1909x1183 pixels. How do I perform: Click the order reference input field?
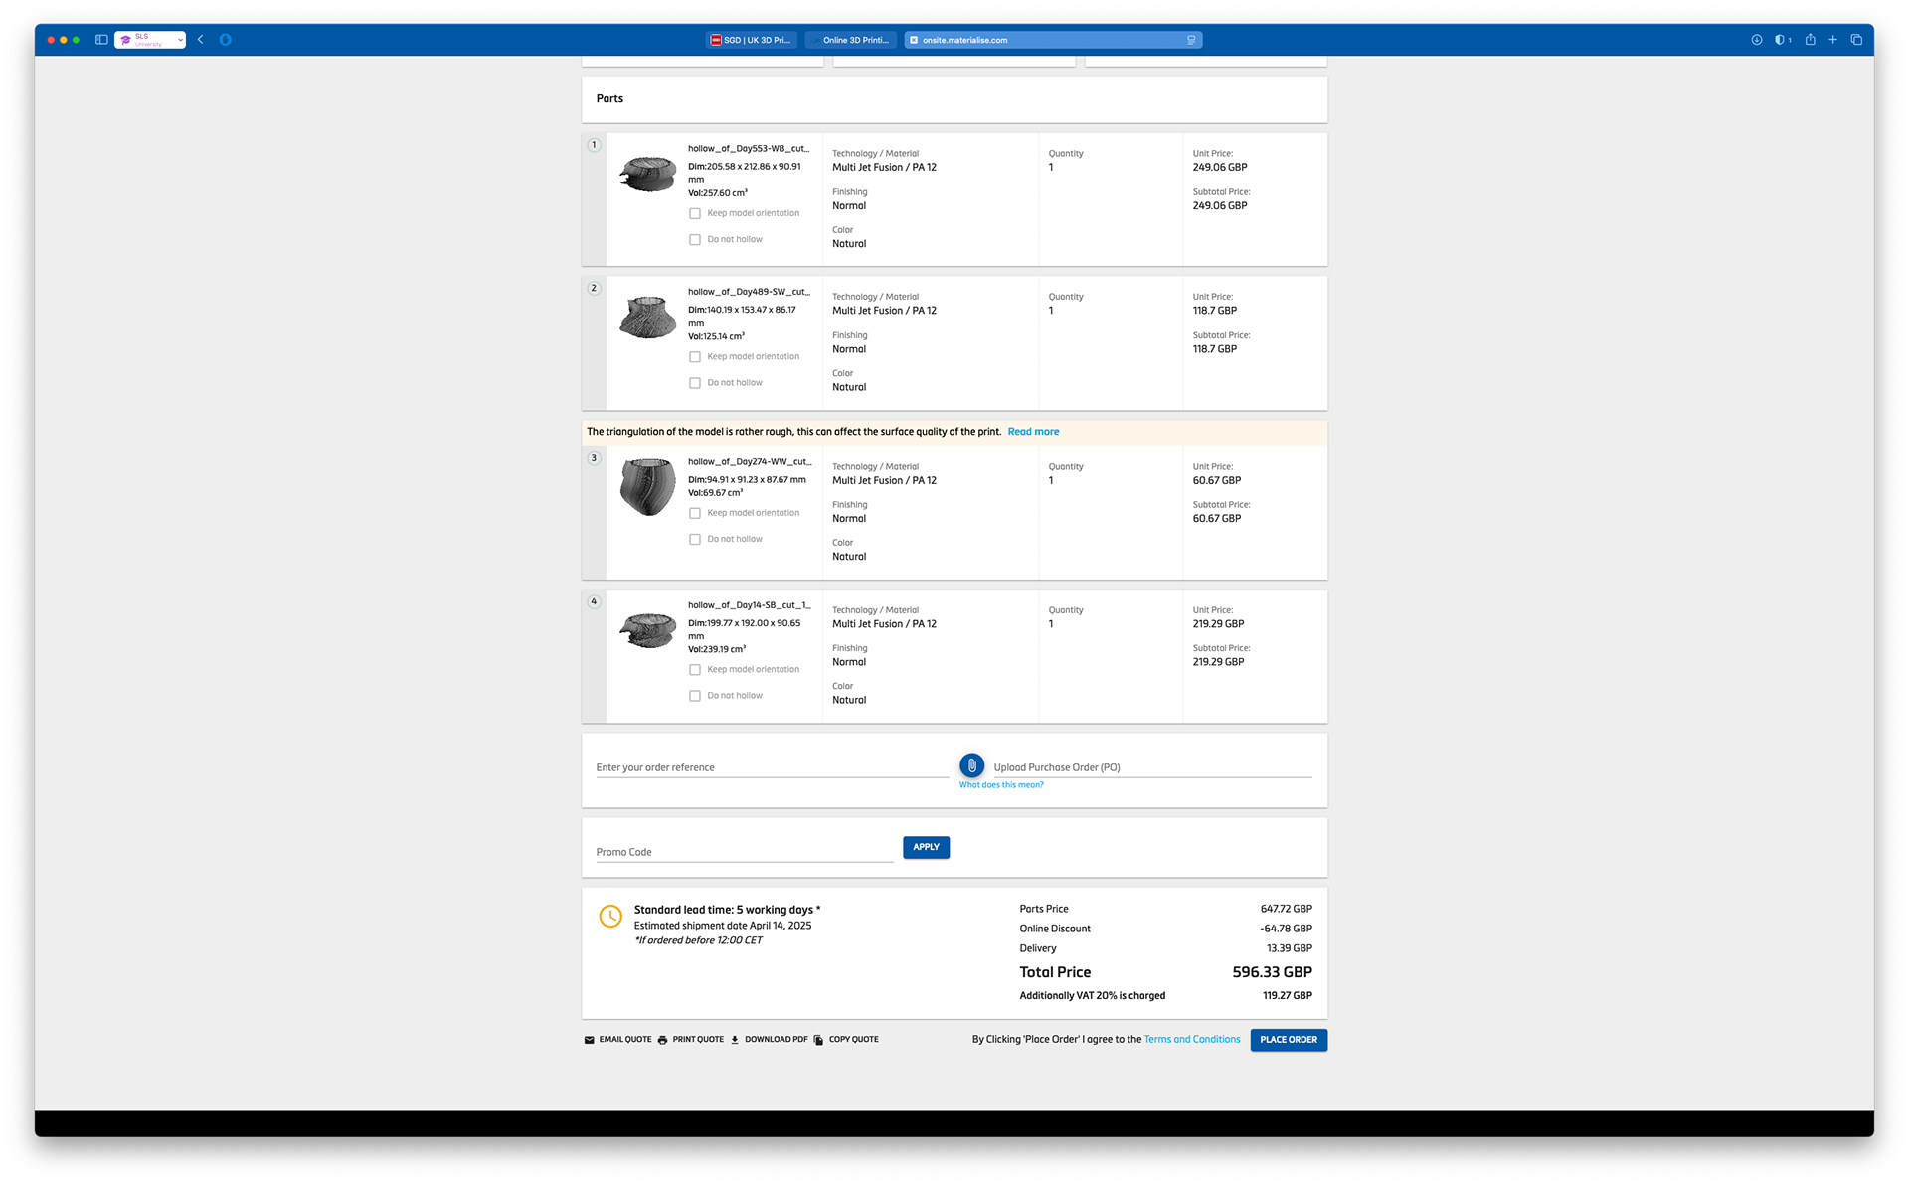pos(771,767)
